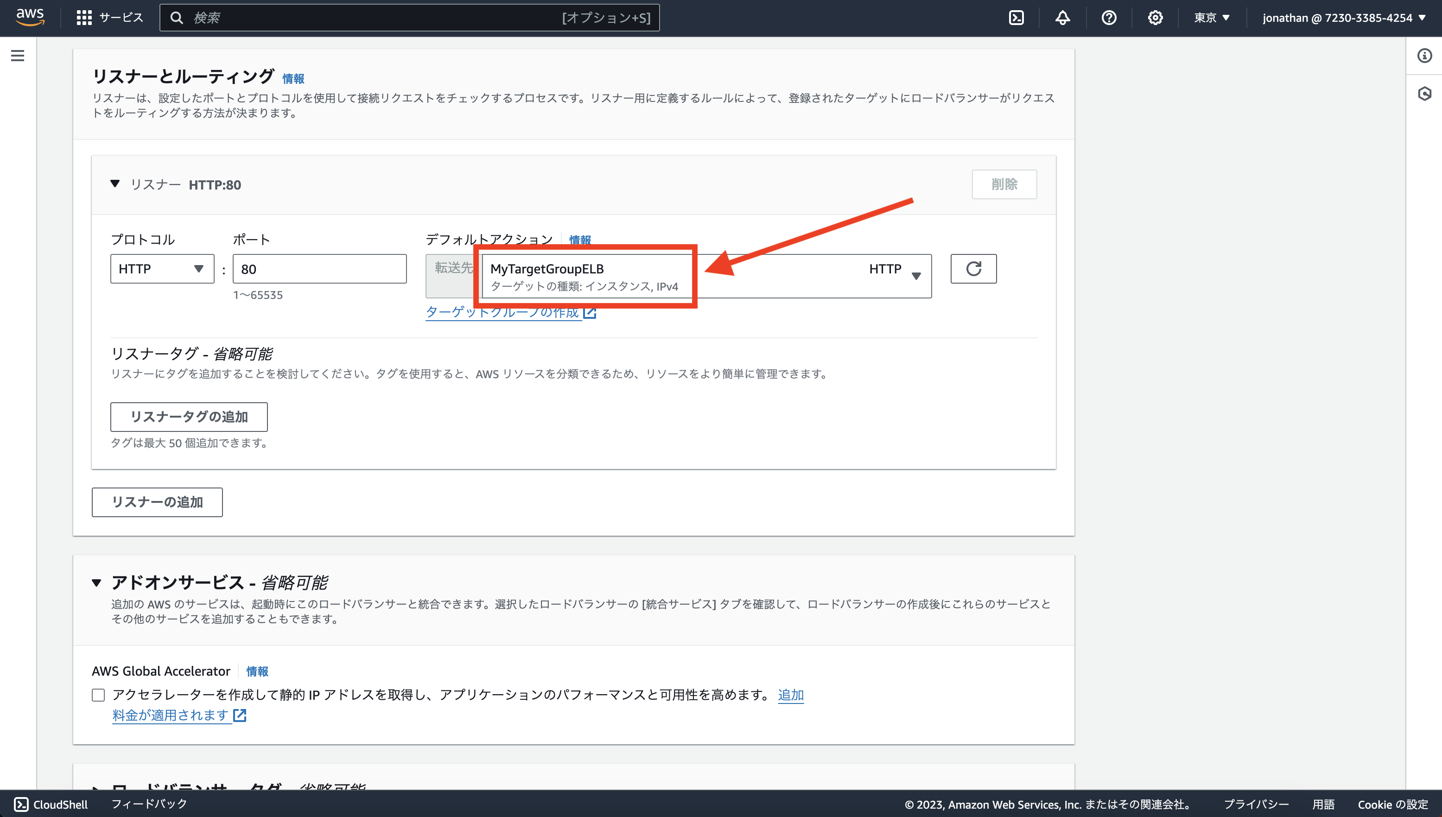Click the AWS logo
Screen dimensions: 1442x817
point(30,16)
